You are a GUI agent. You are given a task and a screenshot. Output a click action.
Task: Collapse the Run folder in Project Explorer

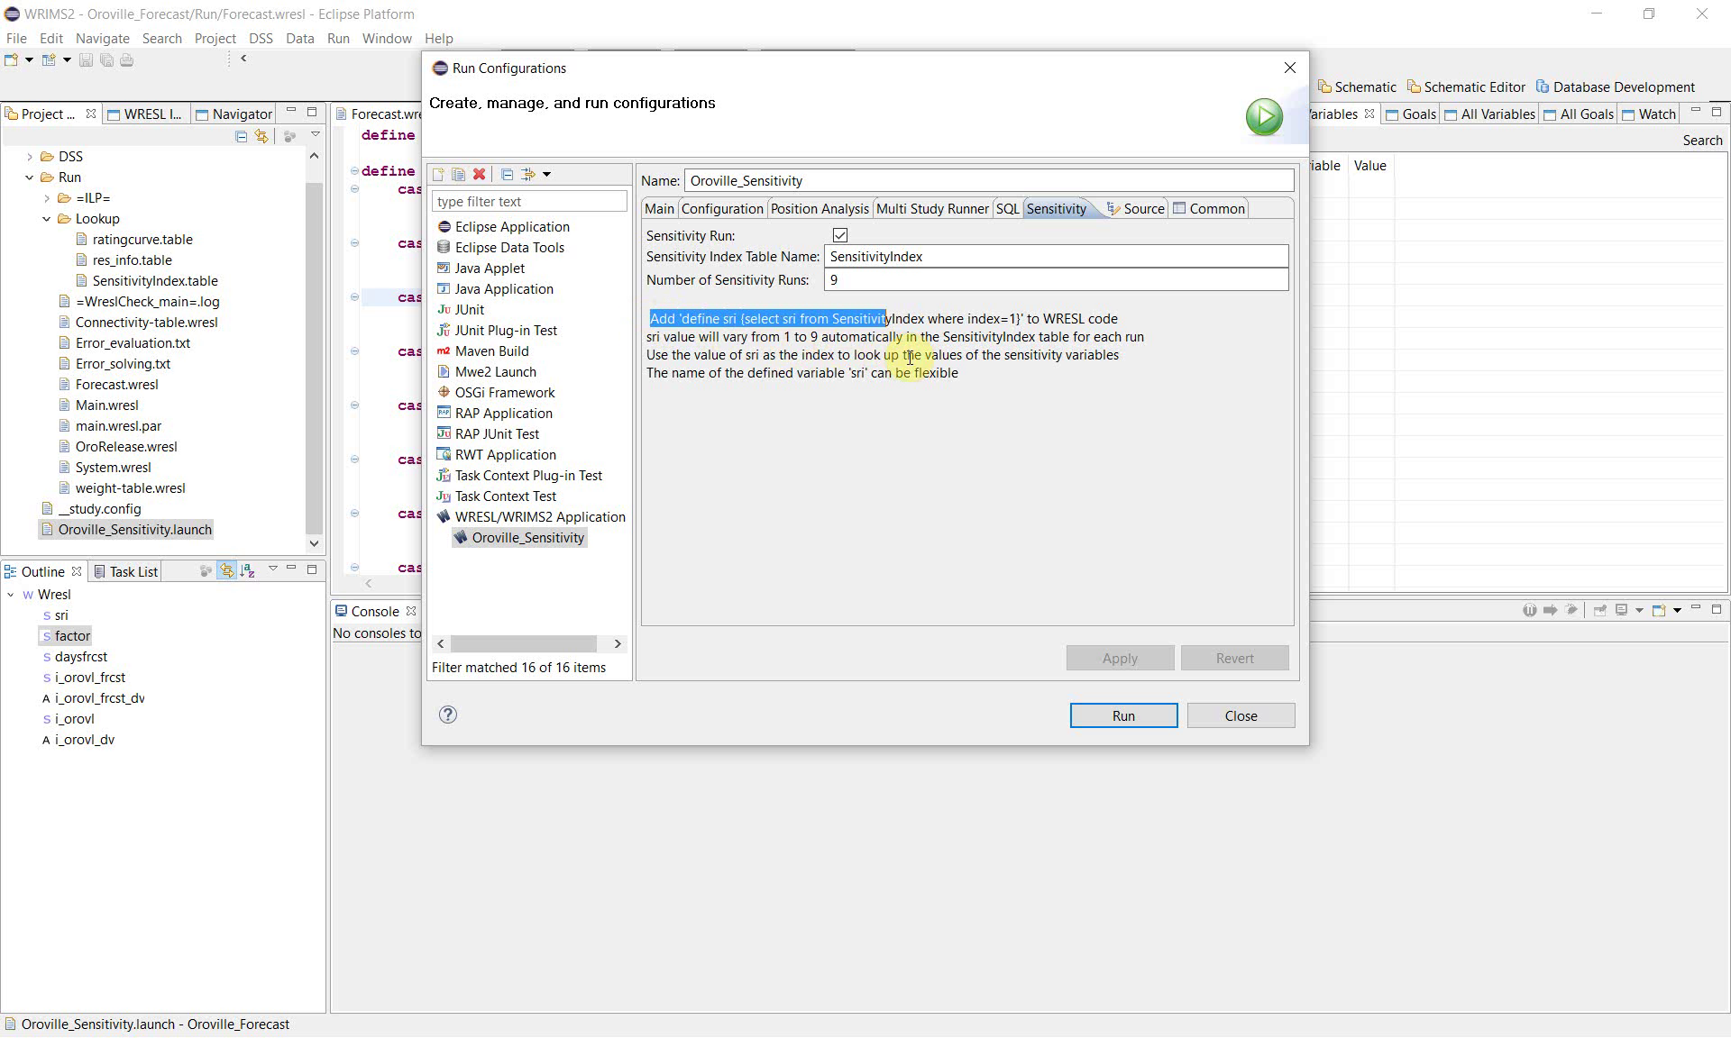point(30,178)
